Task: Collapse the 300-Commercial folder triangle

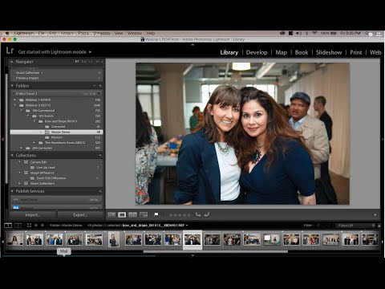Action: coord(22,111)
